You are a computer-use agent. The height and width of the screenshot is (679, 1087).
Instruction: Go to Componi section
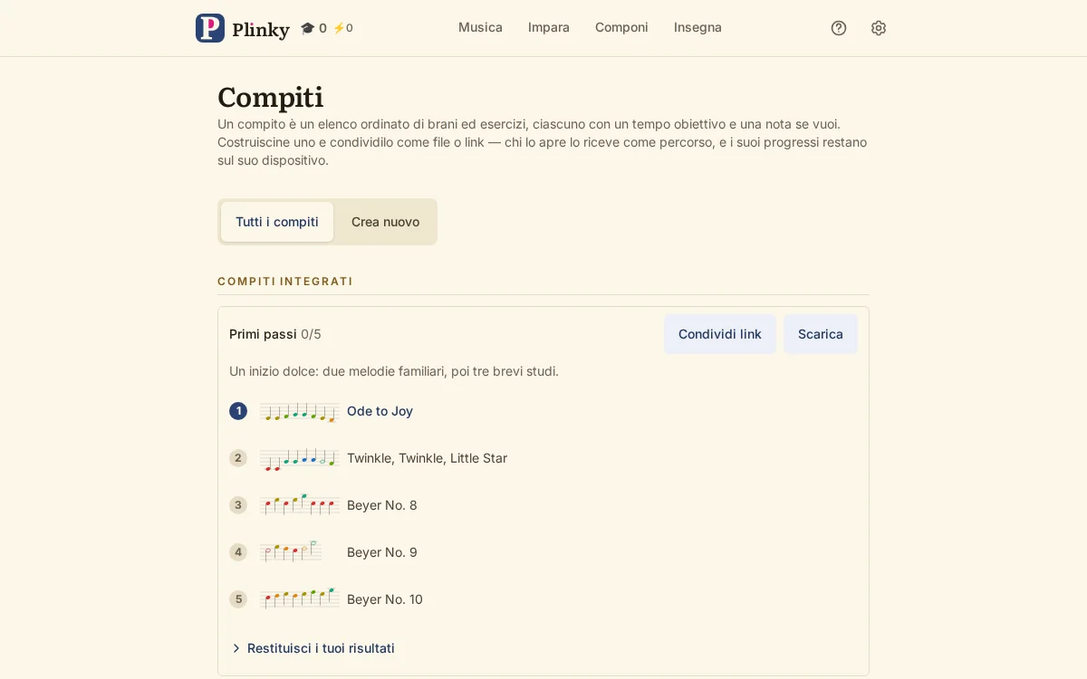coord(621,27)
